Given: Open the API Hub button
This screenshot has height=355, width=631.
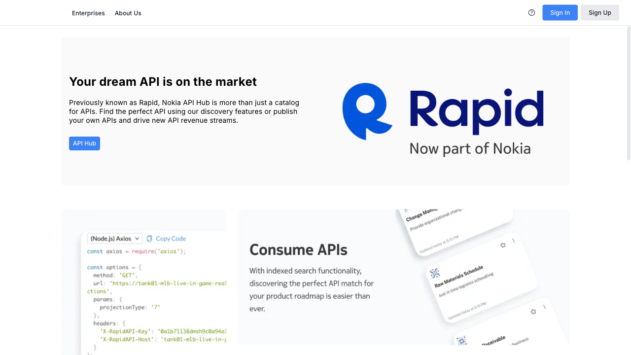Looking at the screenshot, I should [84, 143].
